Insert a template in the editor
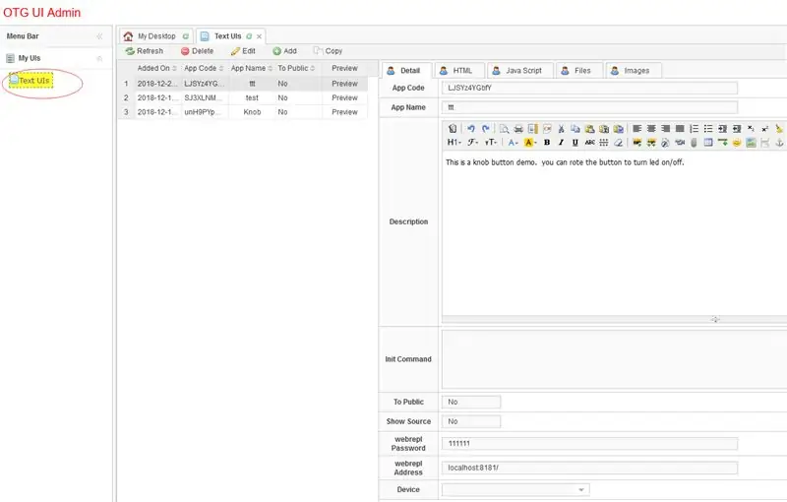This screenshot has width=787, height=502. [532, 129]
